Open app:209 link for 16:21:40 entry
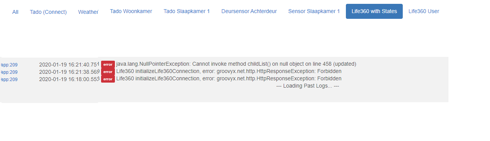The image size is (490, 141). click(9, 65)
